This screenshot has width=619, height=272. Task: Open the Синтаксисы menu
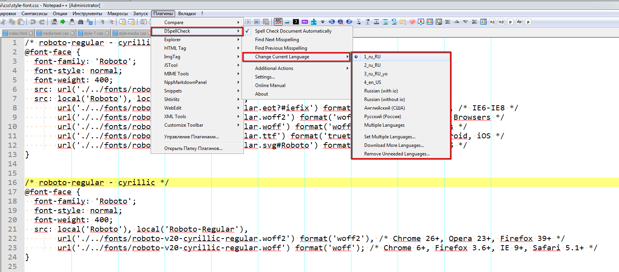pos(34,14)
